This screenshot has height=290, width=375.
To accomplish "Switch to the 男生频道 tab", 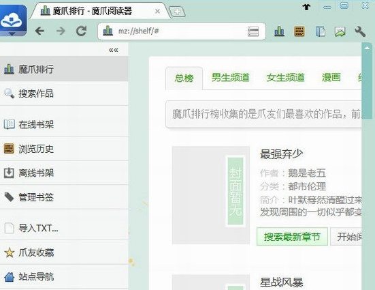I will (x=230, y=78).
